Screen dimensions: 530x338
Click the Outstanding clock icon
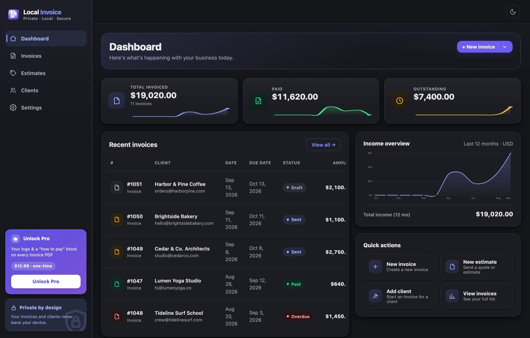pyautogui.click(x=400, y=101)
